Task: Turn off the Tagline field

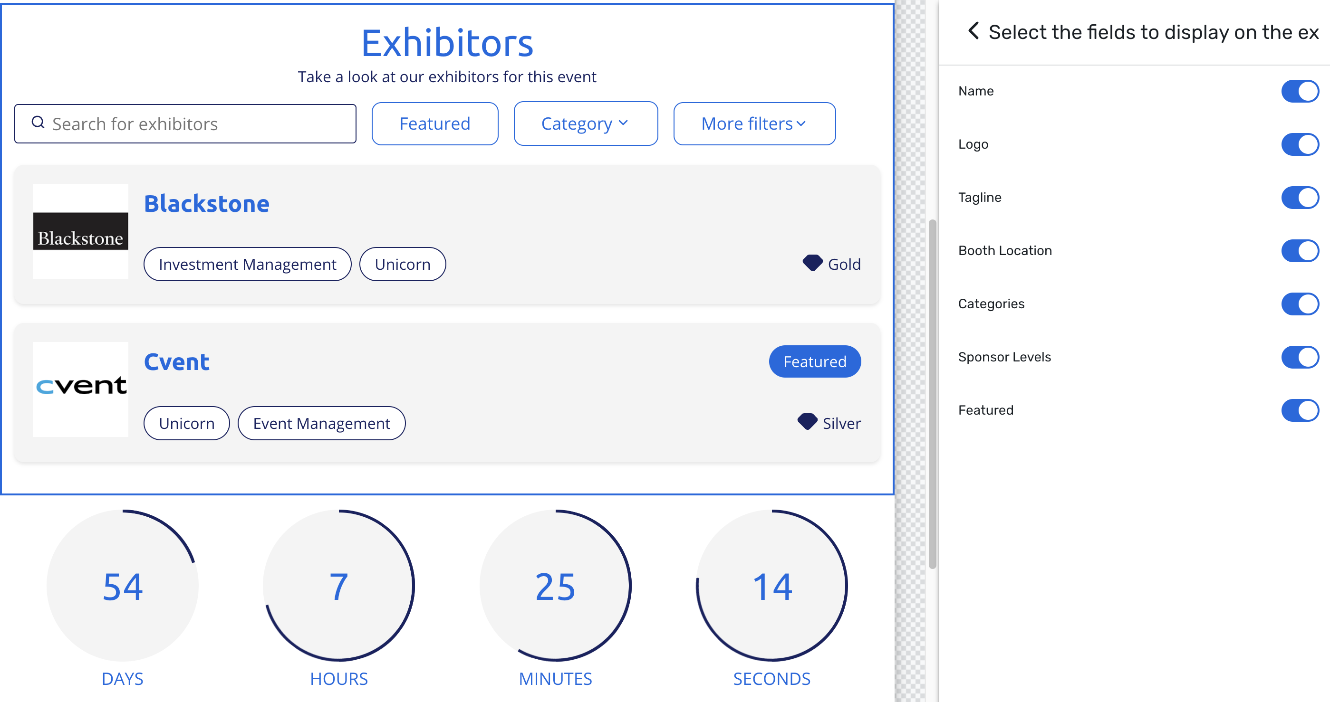Action: [x=1300, y=198]
